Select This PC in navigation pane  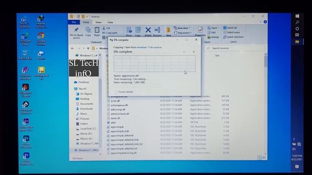[80, 88]
